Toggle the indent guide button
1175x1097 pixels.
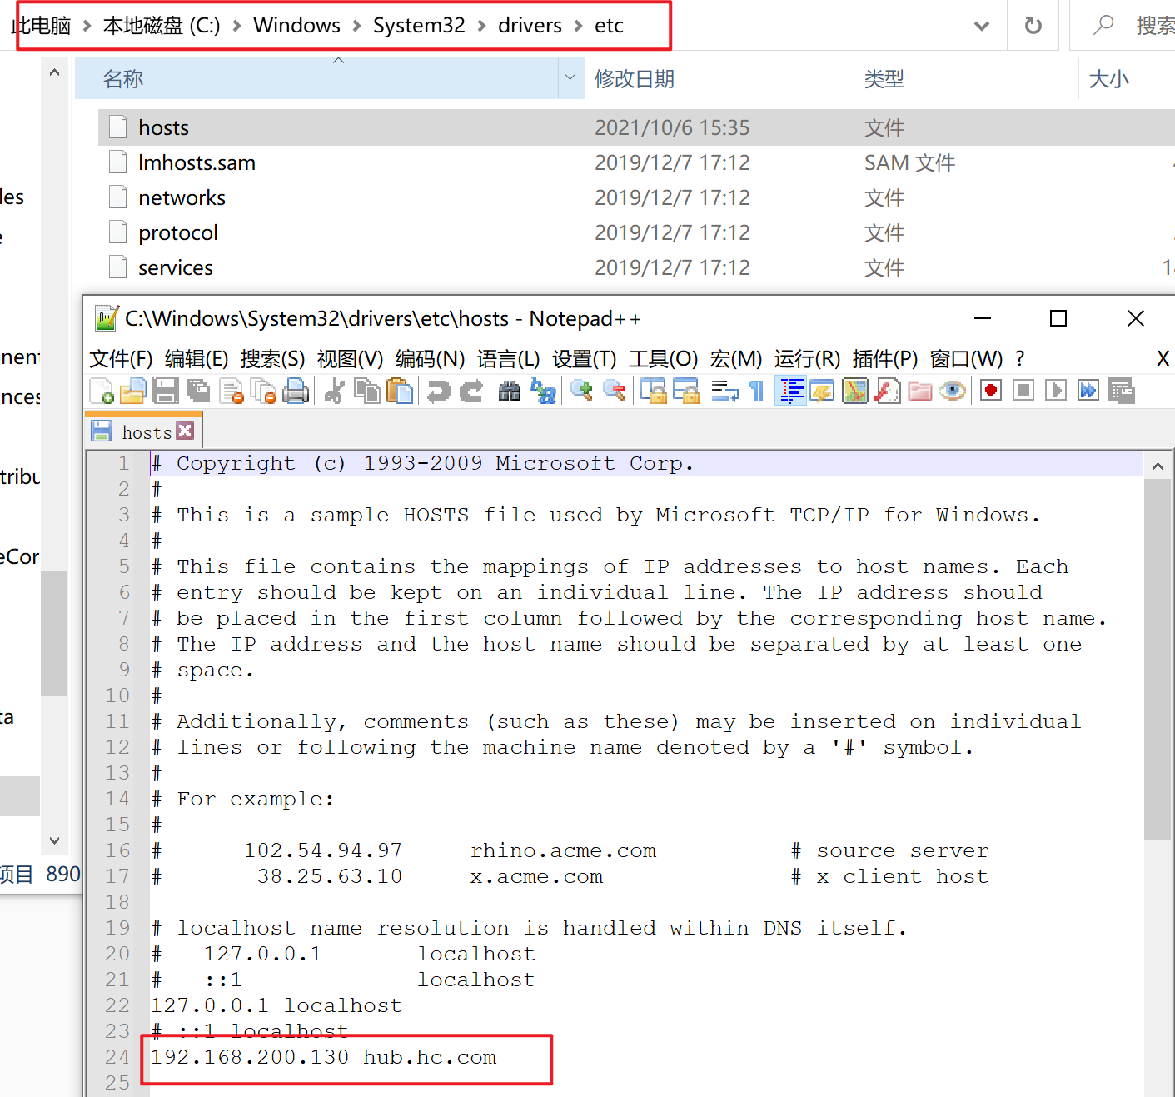click(790, 391)
